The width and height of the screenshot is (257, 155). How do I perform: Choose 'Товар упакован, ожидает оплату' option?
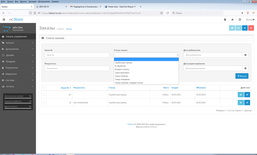click(146, 83)
